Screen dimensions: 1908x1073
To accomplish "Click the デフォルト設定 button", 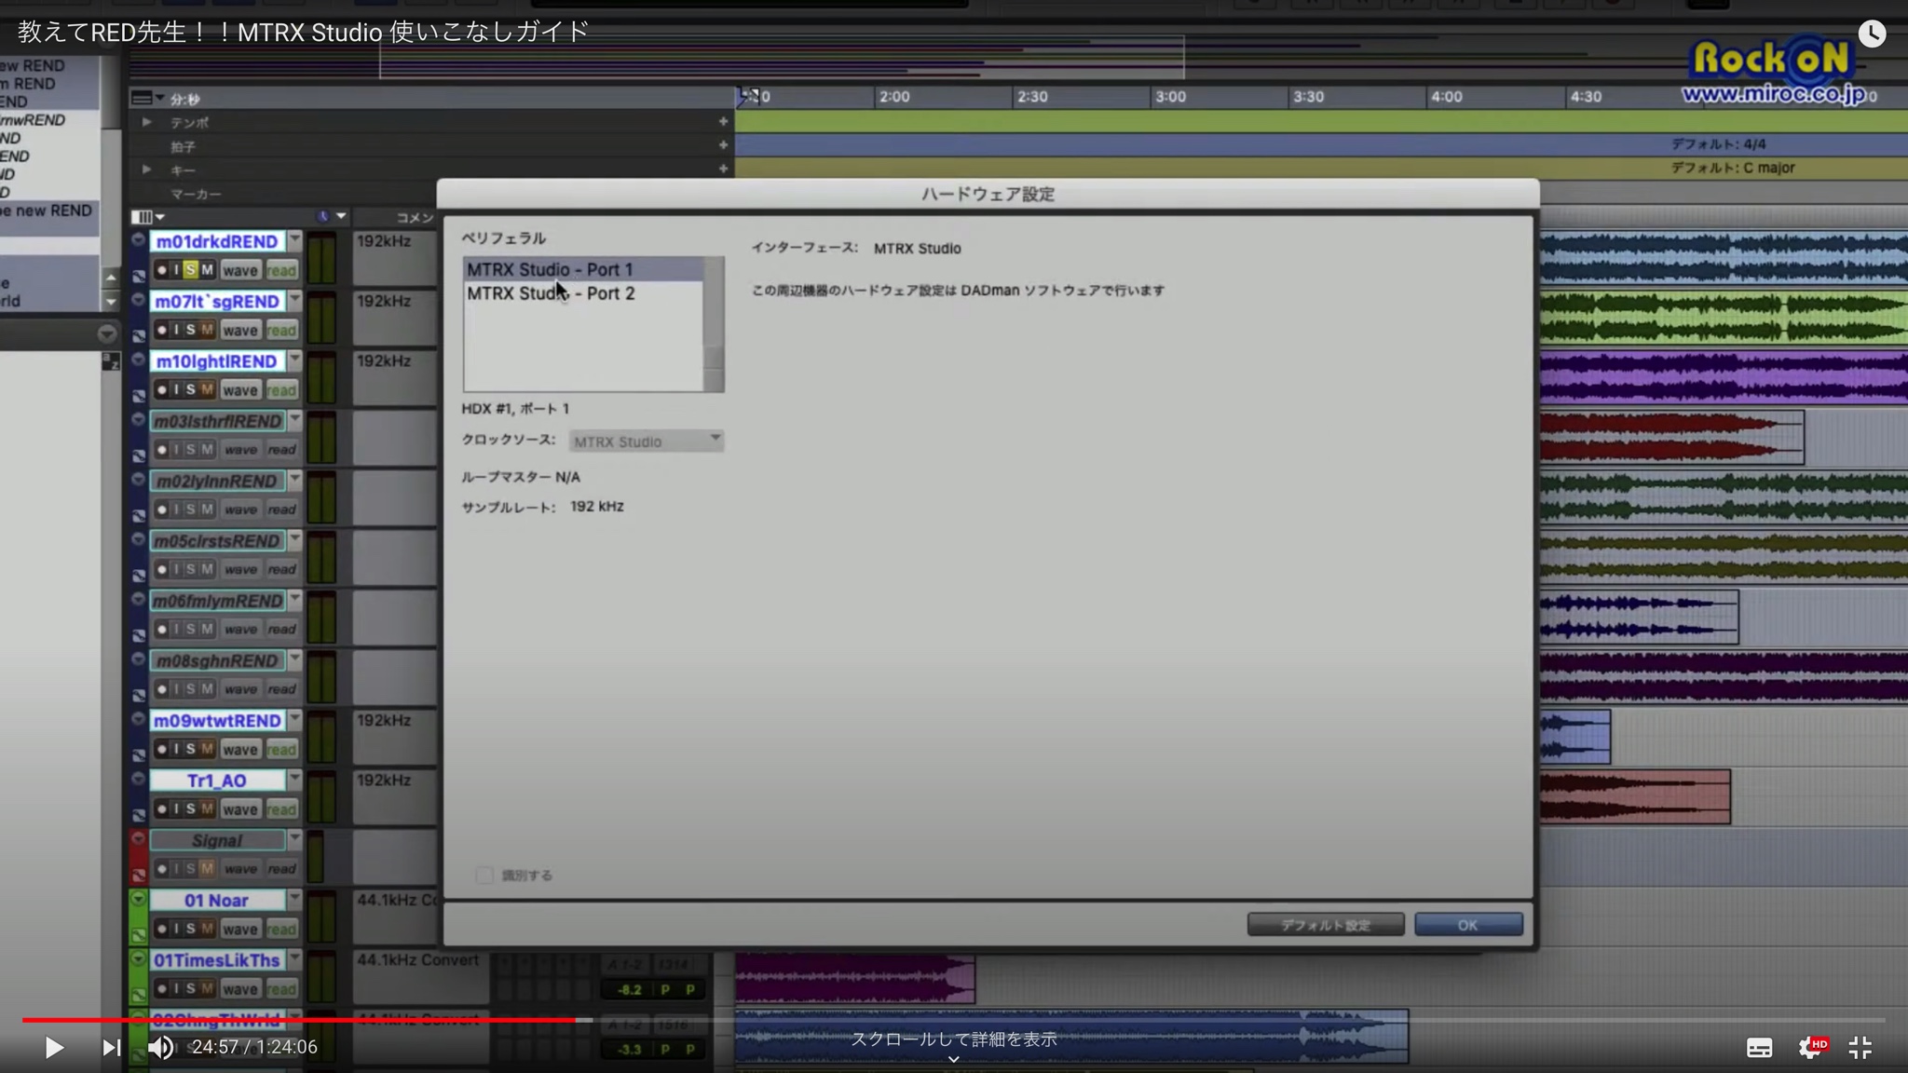I will [x=1326, y=925].
